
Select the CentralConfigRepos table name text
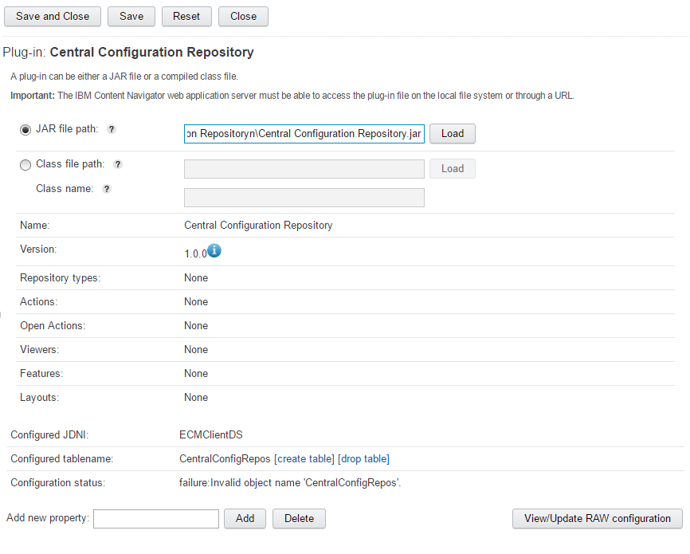(225, 459)
